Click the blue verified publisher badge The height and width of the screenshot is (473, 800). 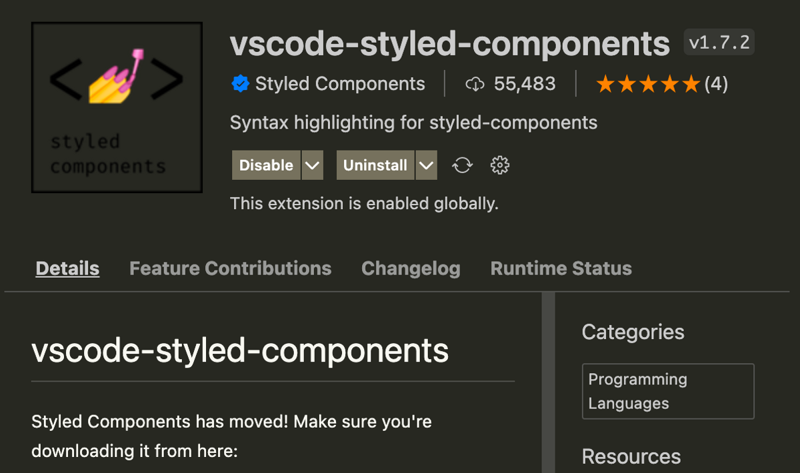(240, 84)
